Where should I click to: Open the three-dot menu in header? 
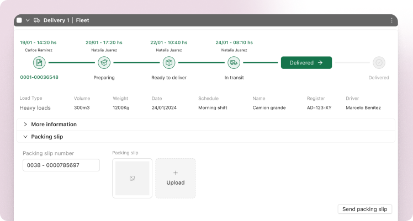(391, 20)
